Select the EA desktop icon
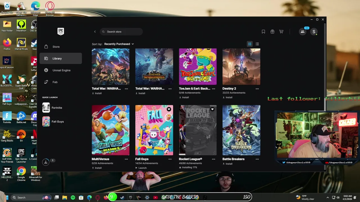The image size is (360, 202). tap(21, 136)
